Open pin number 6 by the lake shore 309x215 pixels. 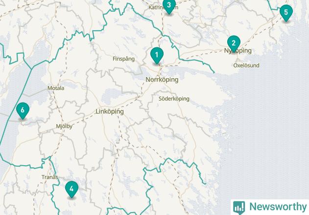tap(23, 110)
